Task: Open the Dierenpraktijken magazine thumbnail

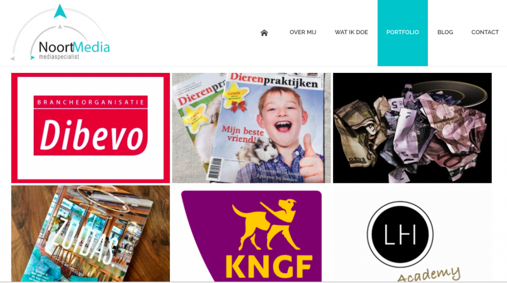Action: (x=251, y=128)
